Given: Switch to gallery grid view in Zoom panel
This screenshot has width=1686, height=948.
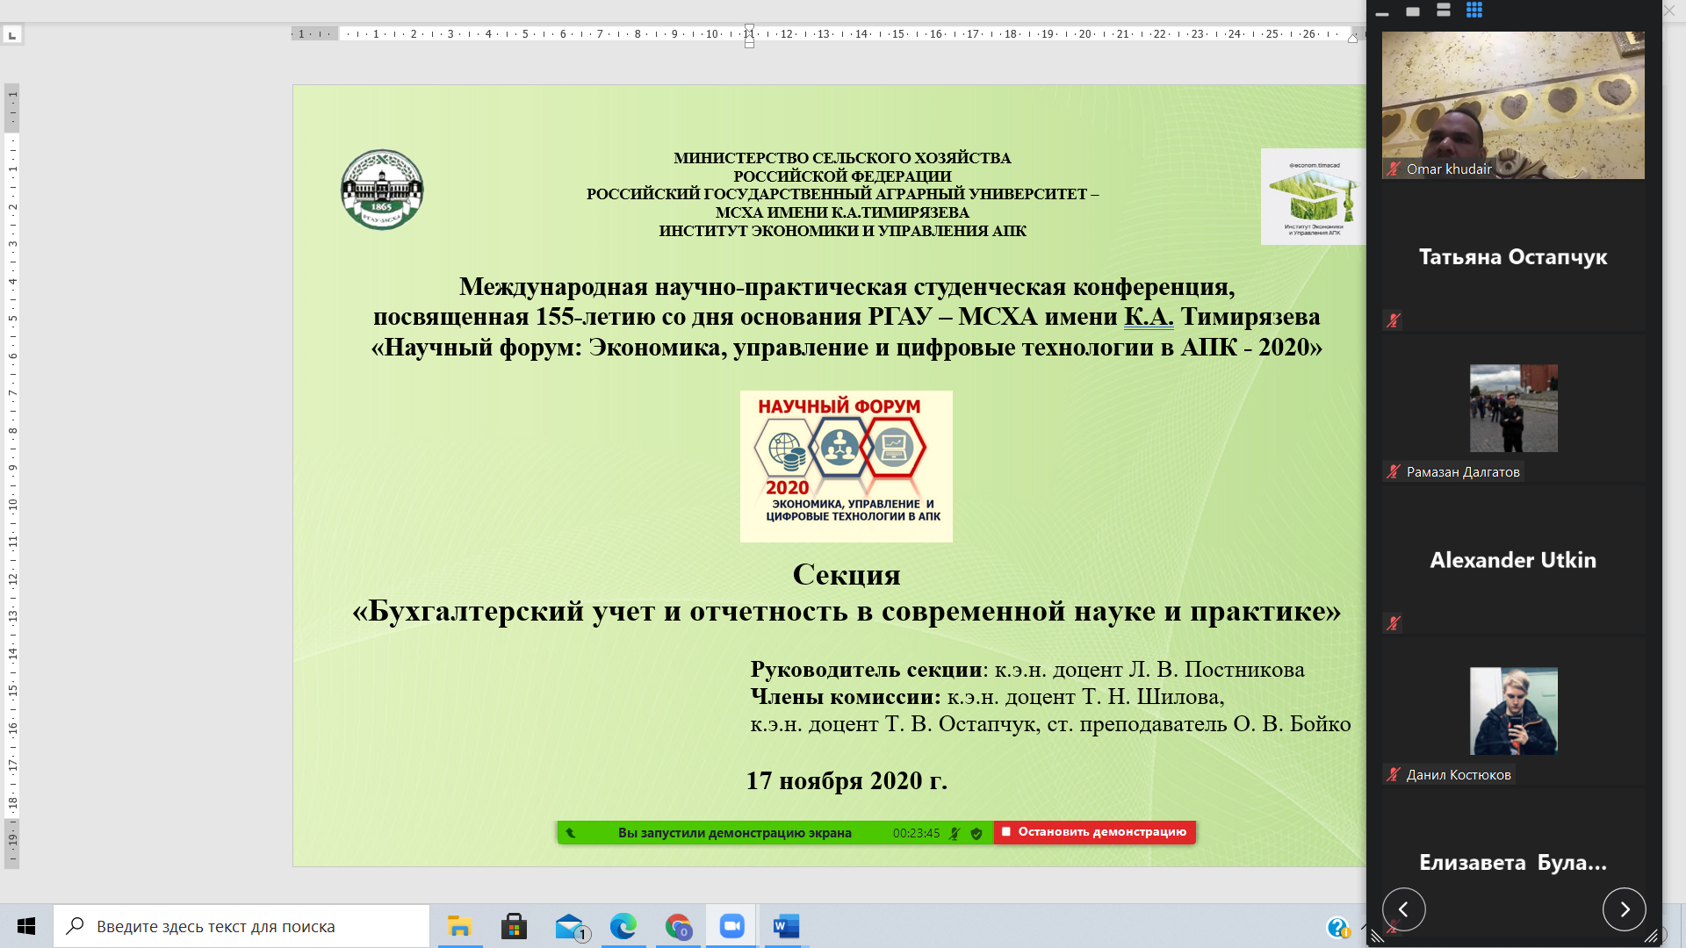Looking at the screenshot, I should [x=1474, y=11].
